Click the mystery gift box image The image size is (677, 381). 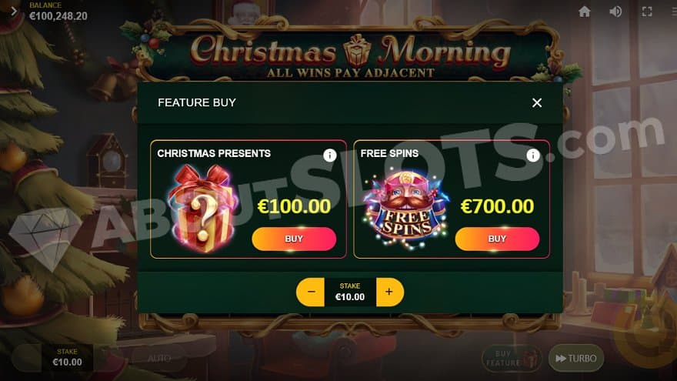pos(203,209)
